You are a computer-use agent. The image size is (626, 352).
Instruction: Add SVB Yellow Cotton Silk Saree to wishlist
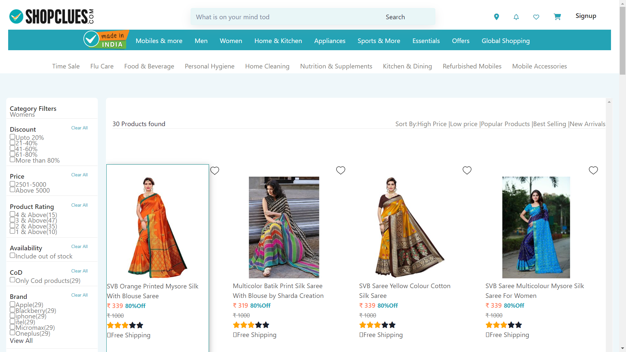(467, 170)
